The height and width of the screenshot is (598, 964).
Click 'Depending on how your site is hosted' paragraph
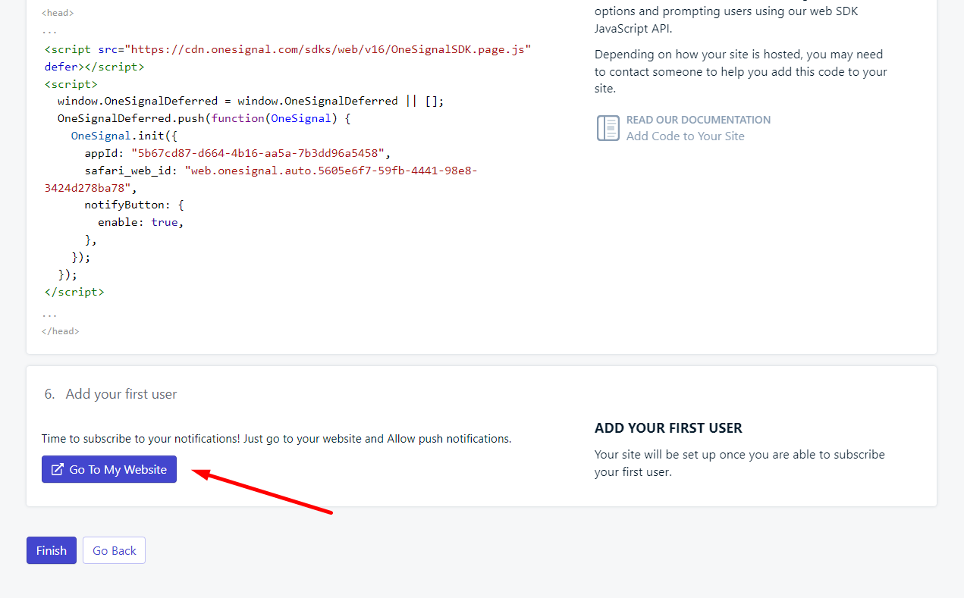coord(741,71)
